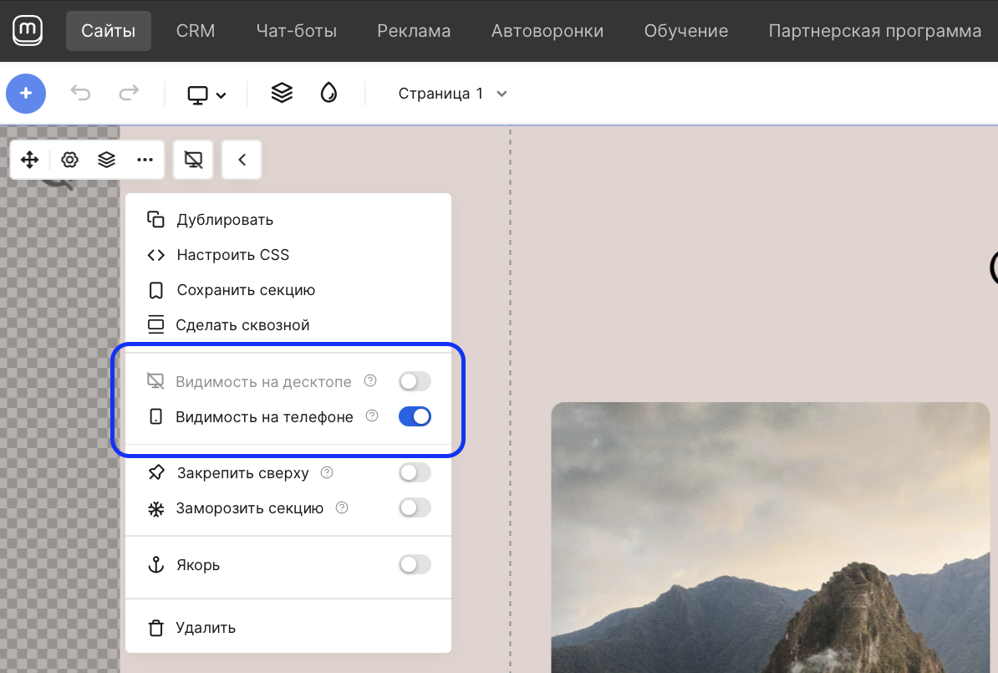
Task: Choose Сохранить секцию menu entry
Action: [288, 290]
